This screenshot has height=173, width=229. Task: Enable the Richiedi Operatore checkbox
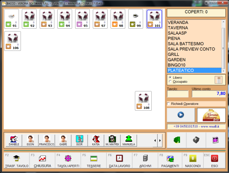169,104
